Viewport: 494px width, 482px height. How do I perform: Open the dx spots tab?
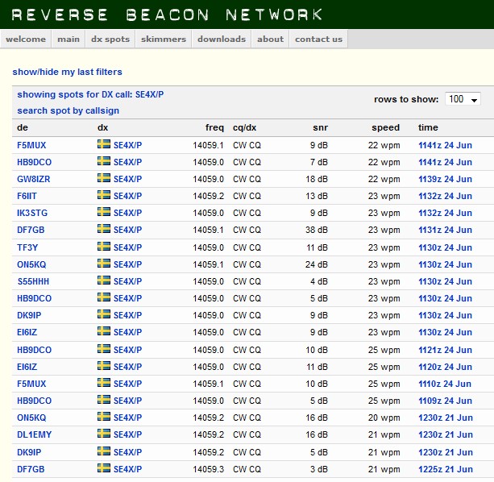[x=110, y=39]
